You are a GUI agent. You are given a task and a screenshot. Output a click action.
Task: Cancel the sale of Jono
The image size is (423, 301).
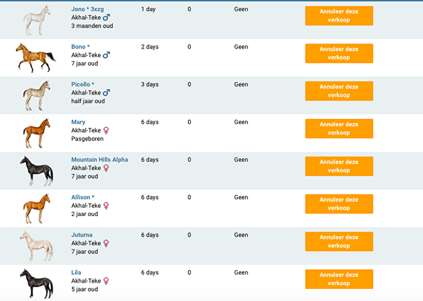[339, 16]
